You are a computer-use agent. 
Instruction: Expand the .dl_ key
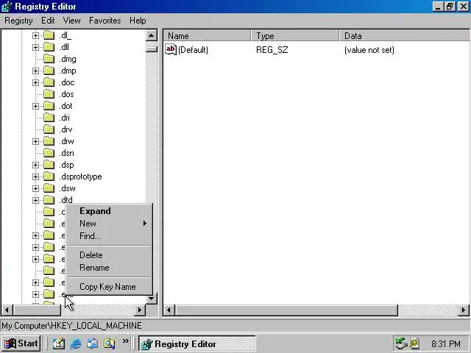pyautogui.click(x=35, y=35)
